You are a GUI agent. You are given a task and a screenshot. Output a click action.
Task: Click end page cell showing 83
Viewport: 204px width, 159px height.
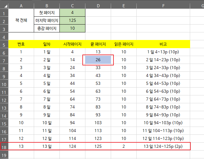click(98, 107)
